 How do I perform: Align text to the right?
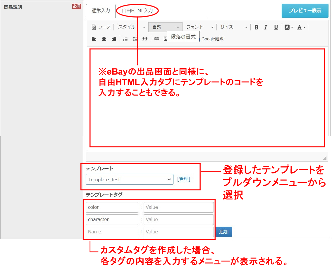[x=114, y=39]
